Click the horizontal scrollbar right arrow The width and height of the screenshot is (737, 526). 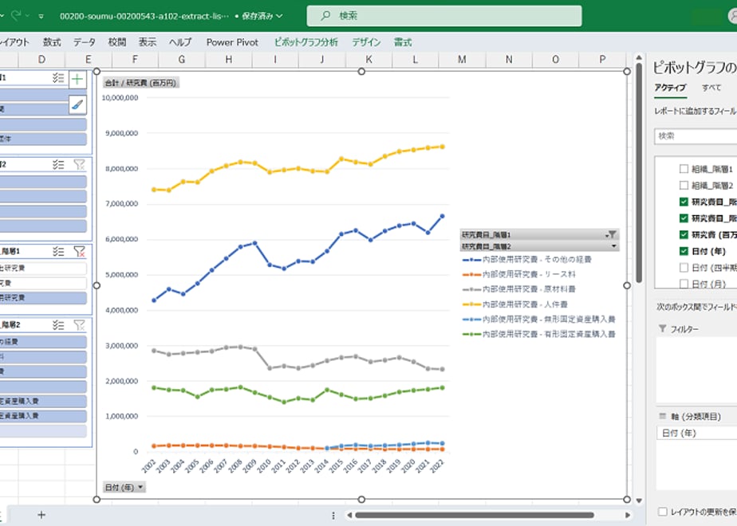coord(627,515)
